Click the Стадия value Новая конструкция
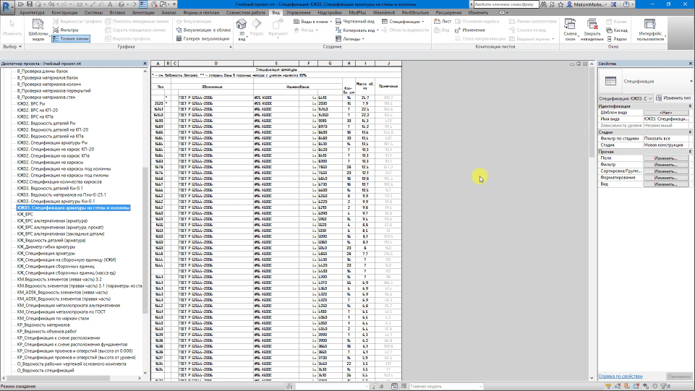The width and height of the screenshot is (695, 391). [666, 145]
